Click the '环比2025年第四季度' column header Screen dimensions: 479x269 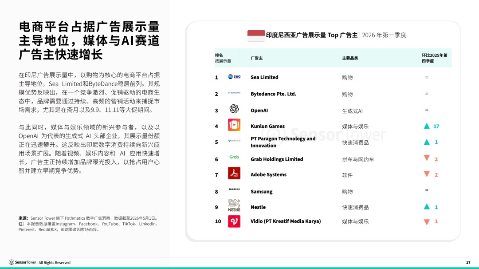(x=434, y=58)
